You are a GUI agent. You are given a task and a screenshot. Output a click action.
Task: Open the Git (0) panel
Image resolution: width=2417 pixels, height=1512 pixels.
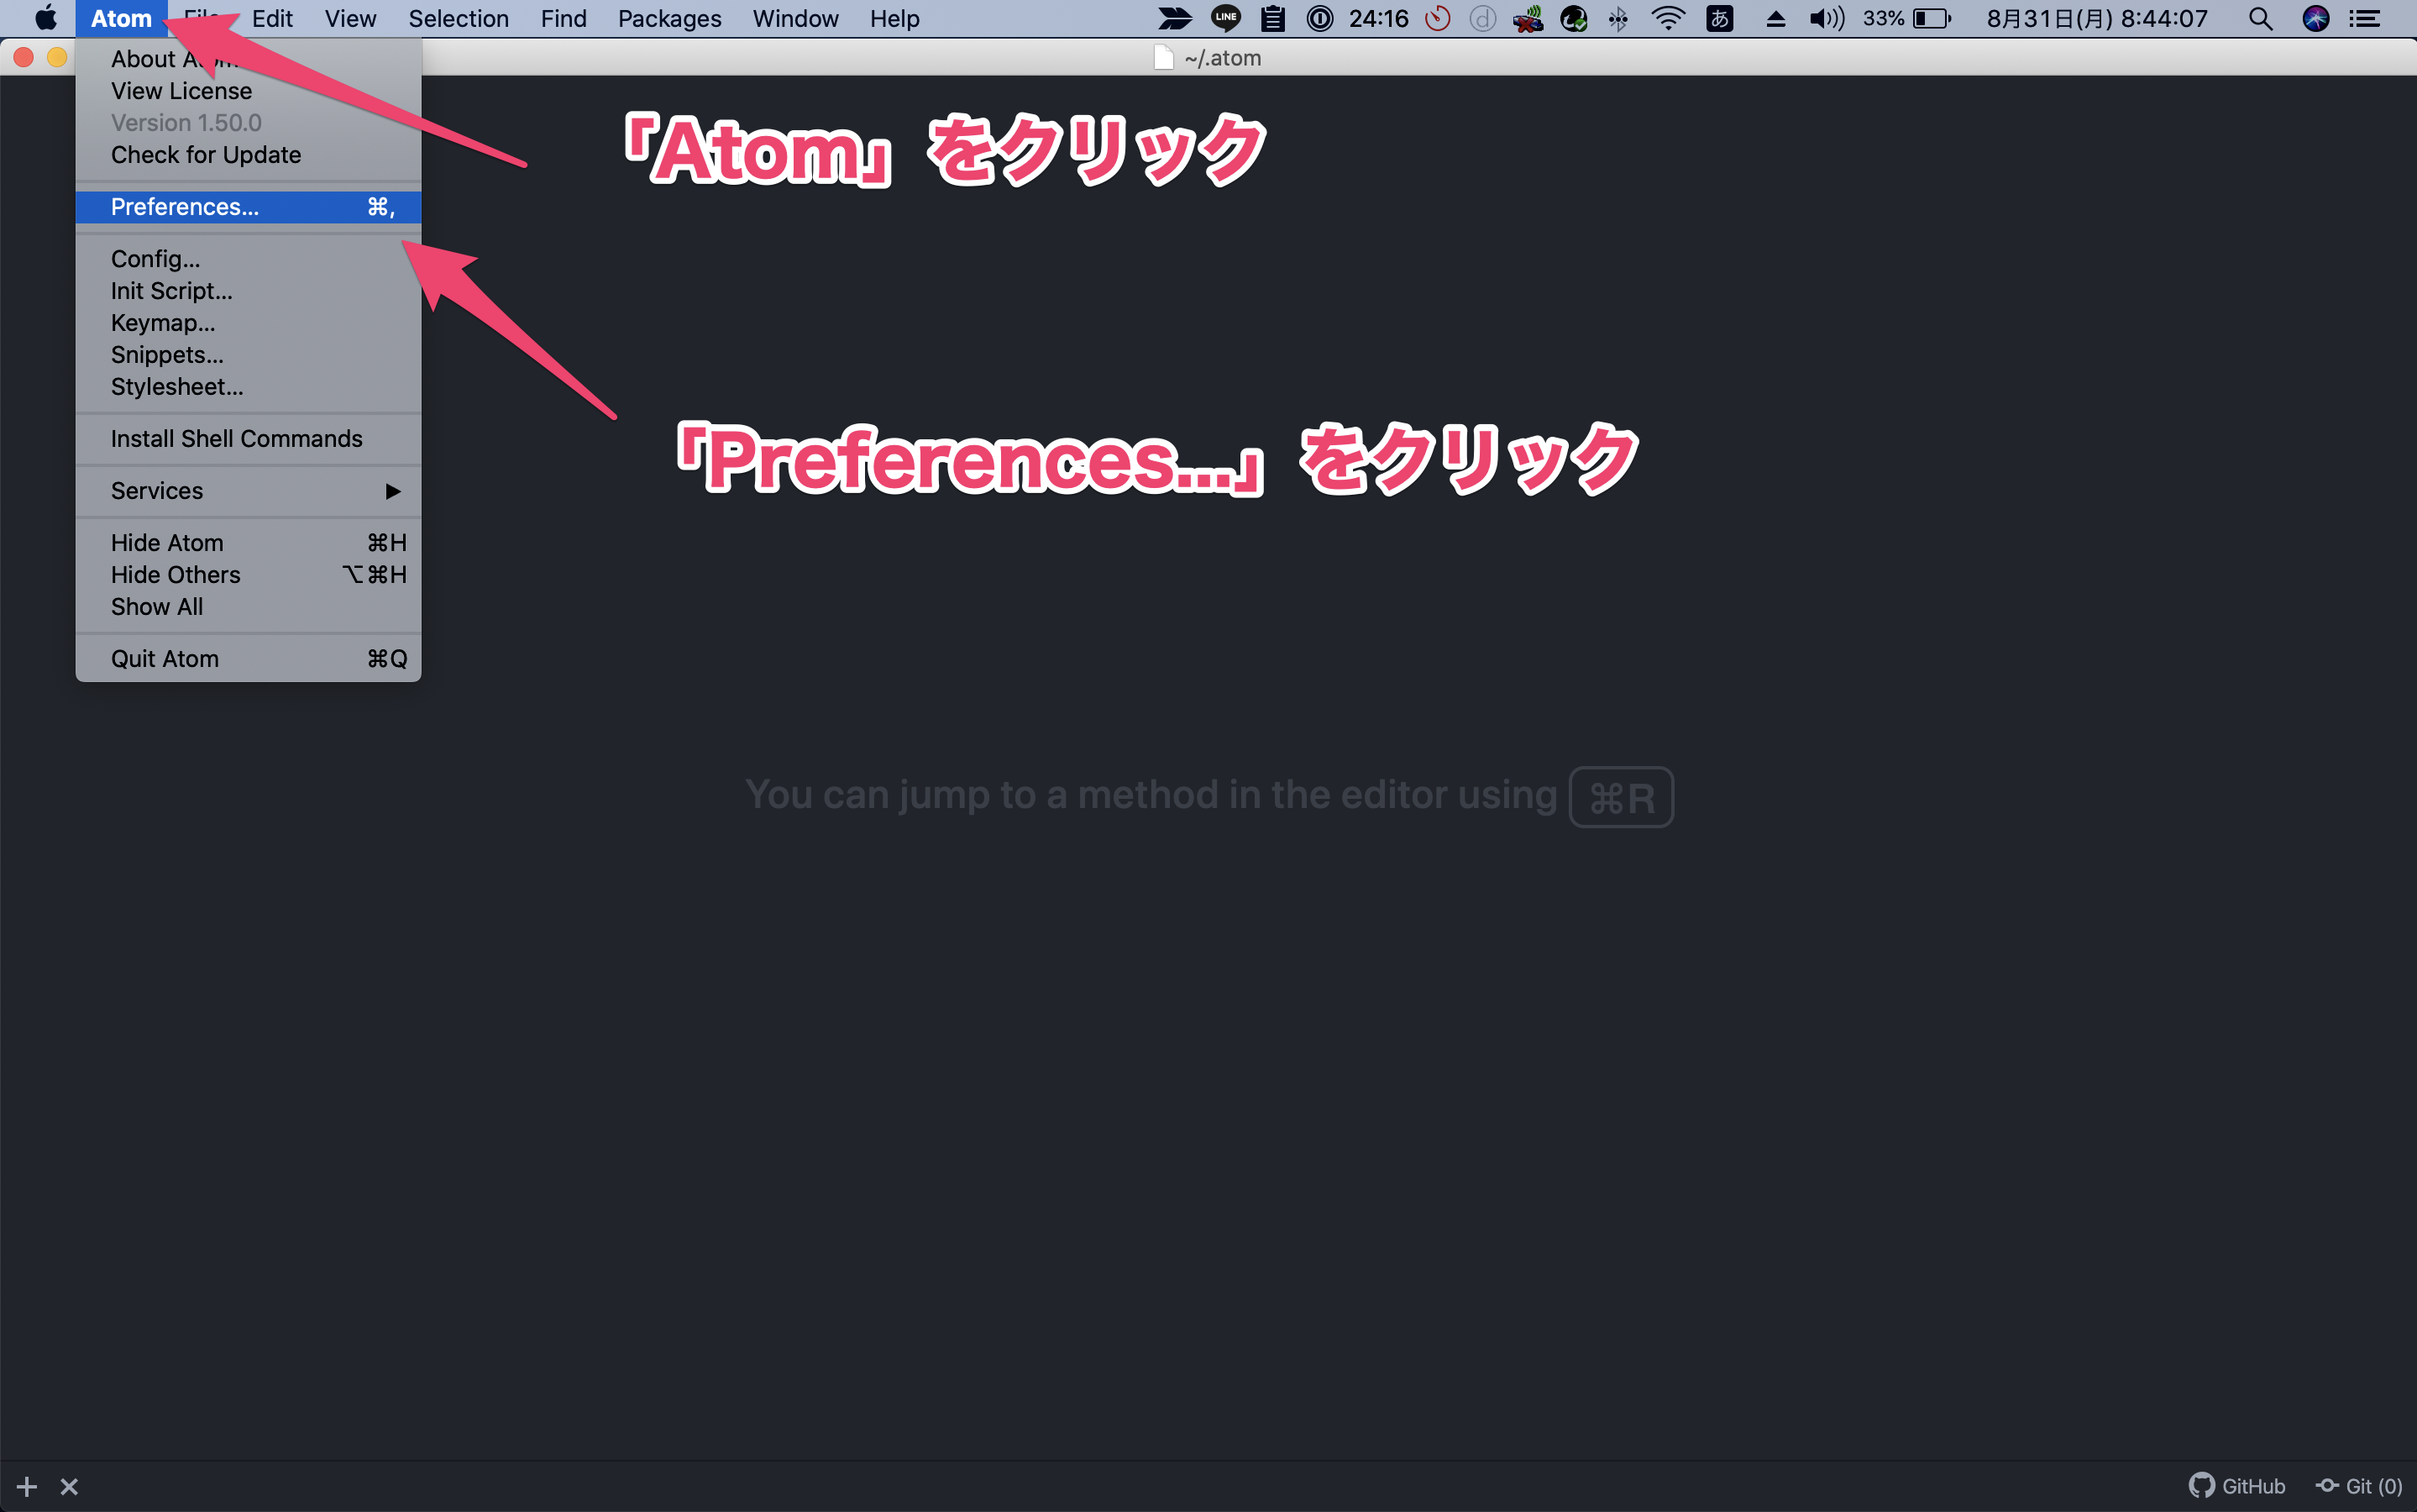(2359, 1486)
